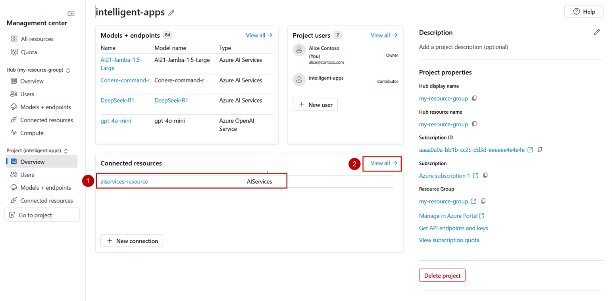Viewport: 612px width, 301px height.
Task: Open Subscription ID in external window icon
Action: pyautogui.click(x=531, y=150)
